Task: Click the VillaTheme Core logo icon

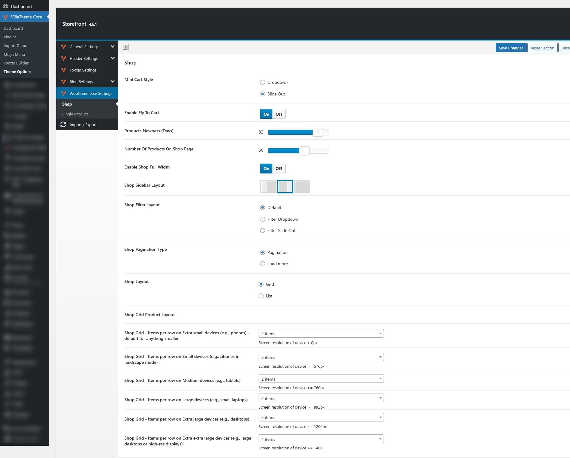Action: pos(6,17)
